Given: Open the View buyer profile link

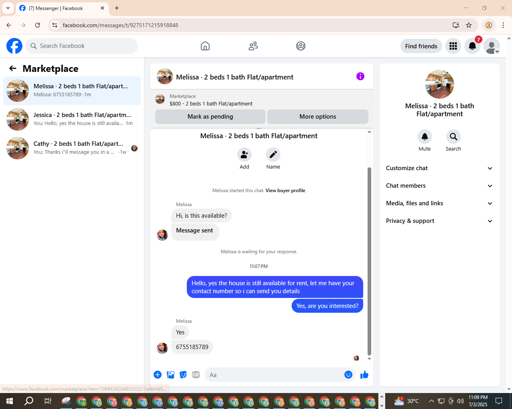Looking at the screenshot, I should point(285,191).
